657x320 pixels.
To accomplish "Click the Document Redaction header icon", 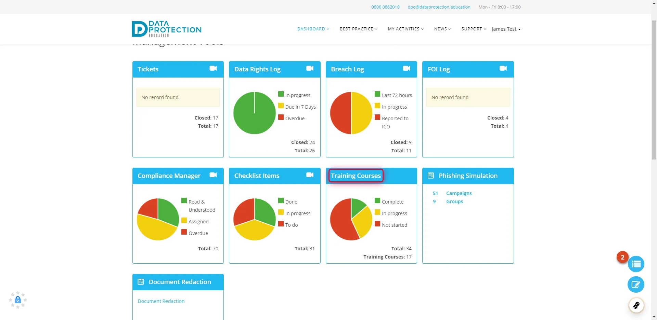I will [141, 282].
